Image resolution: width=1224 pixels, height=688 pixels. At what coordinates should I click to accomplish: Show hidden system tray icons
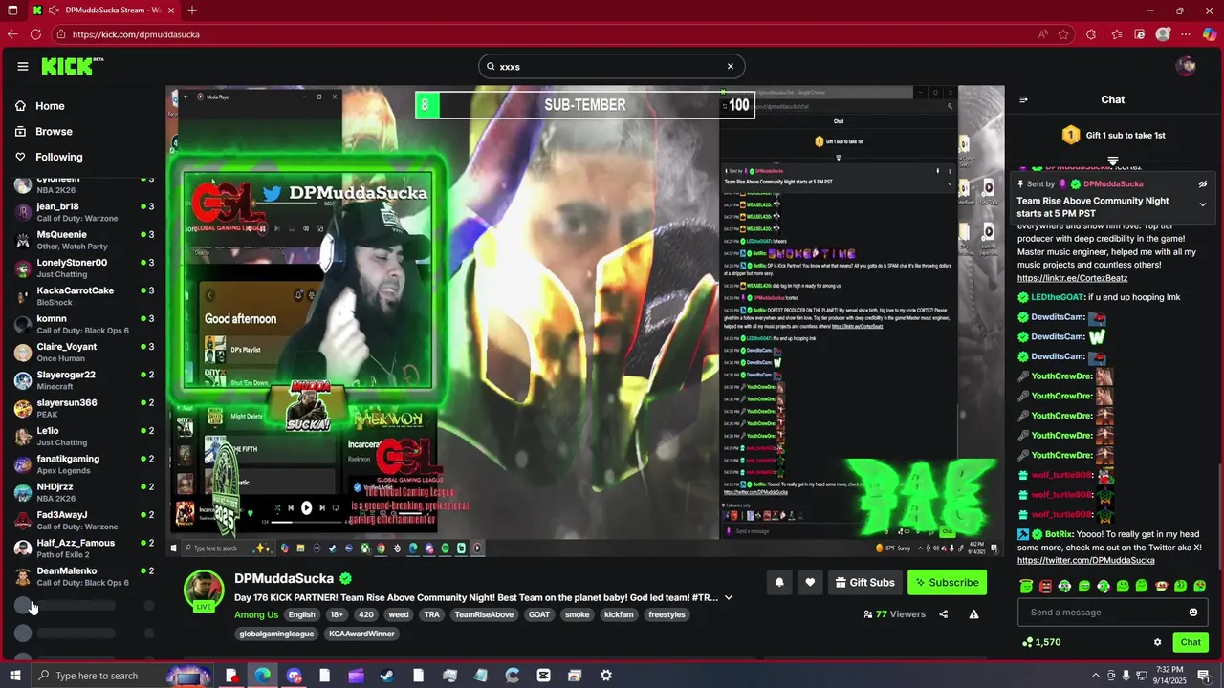[x=1095, y=676]
